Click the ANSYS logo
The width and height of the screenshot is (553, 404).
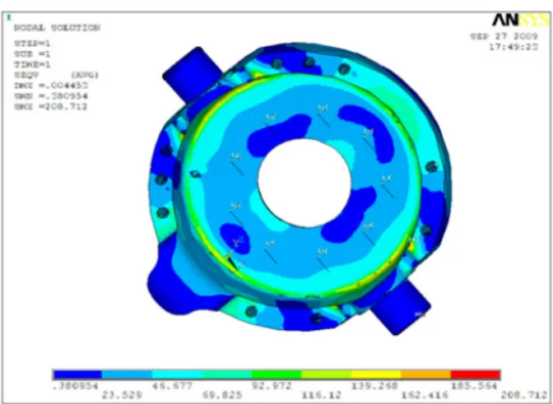click(521, 20)
